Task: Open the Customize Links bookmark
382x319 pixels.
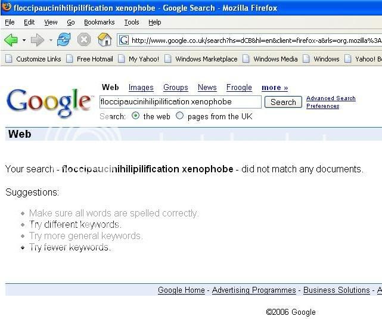Action: click(x=33, y=59)
